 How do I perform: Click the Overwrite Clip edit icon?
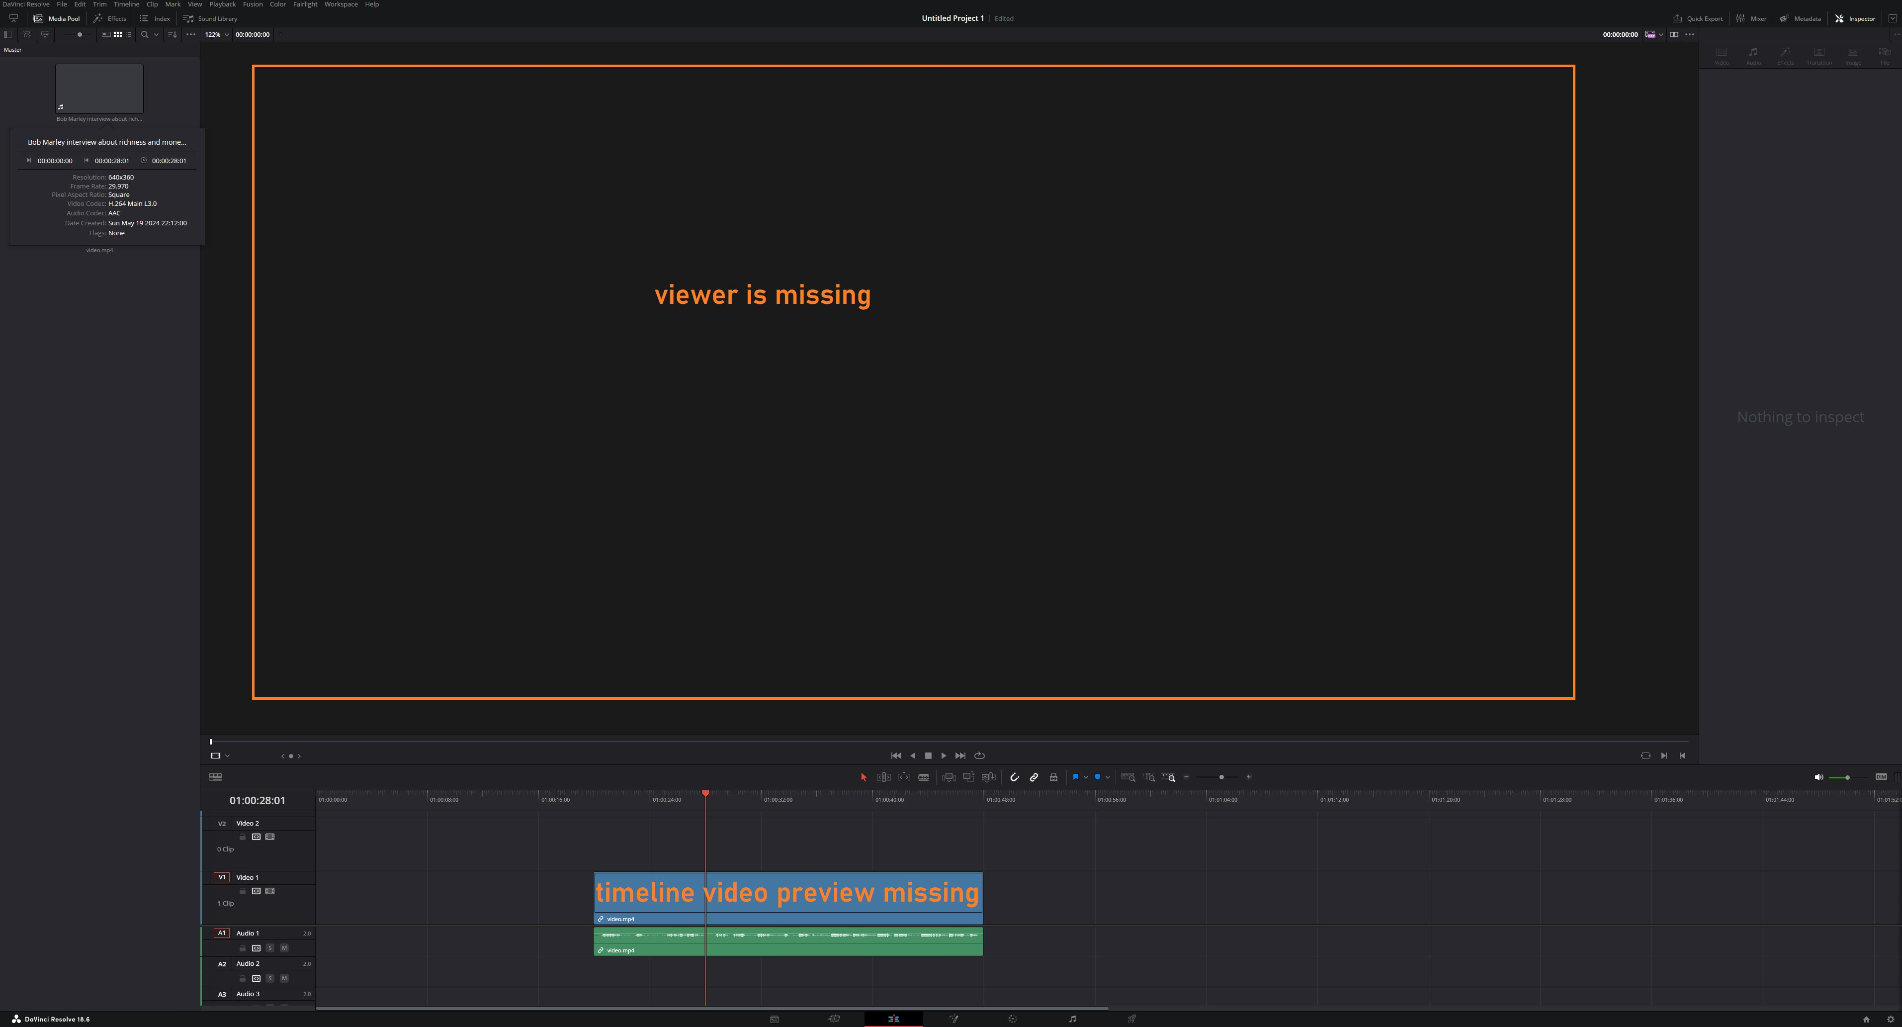coord(969,777)
